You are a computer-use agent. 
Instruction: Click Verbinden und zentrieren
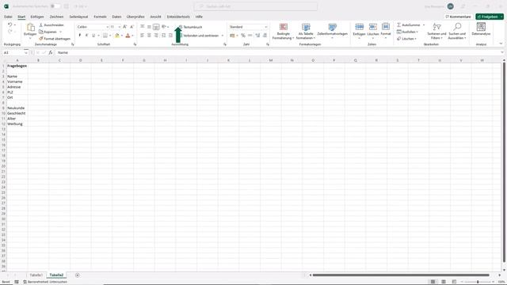point(199,35)
